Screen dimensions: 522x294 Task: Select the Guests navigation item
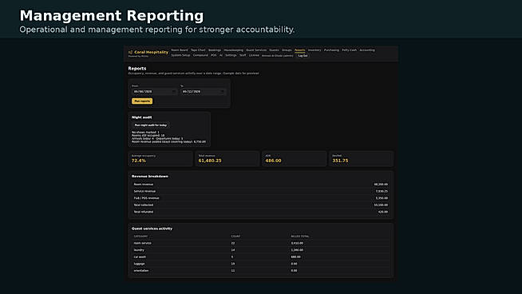pyautogui.click(x=274, y=50)
